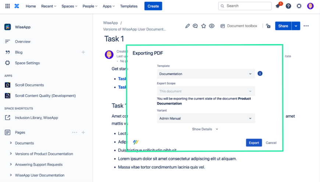
Task: Open Scroll Documents app
Action: [x=29, y=85]
